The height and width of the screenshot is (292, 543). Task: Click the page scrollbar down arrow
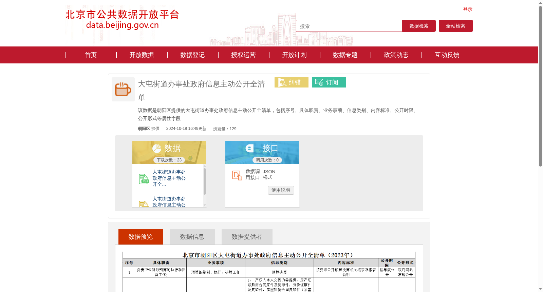tap(540, 289)
